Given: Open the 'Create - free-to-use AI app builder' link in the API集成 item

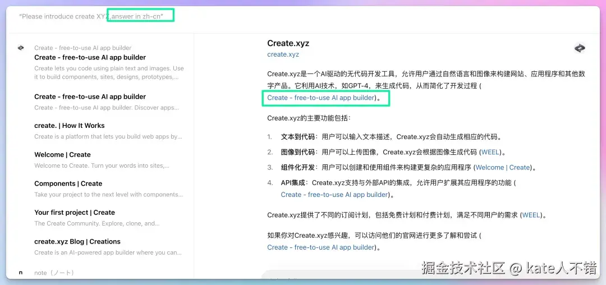Looking at the screenshot, I should click(x=334, y=195).
